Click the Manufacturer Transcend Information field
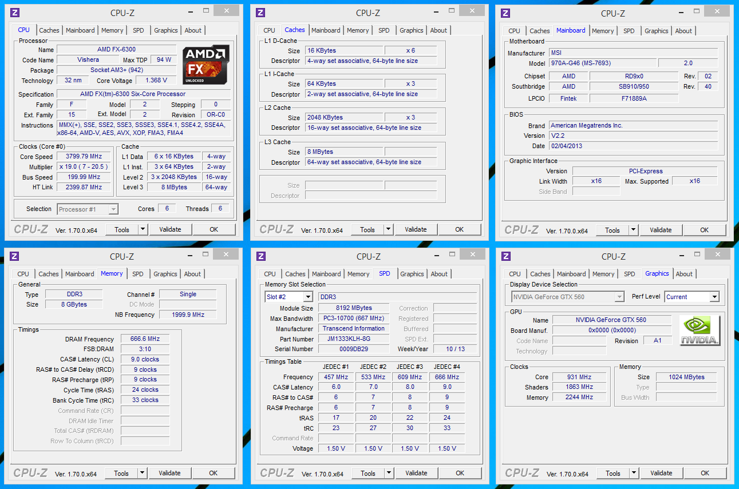This screenshot has height=489, width=739. click(353, 328)
